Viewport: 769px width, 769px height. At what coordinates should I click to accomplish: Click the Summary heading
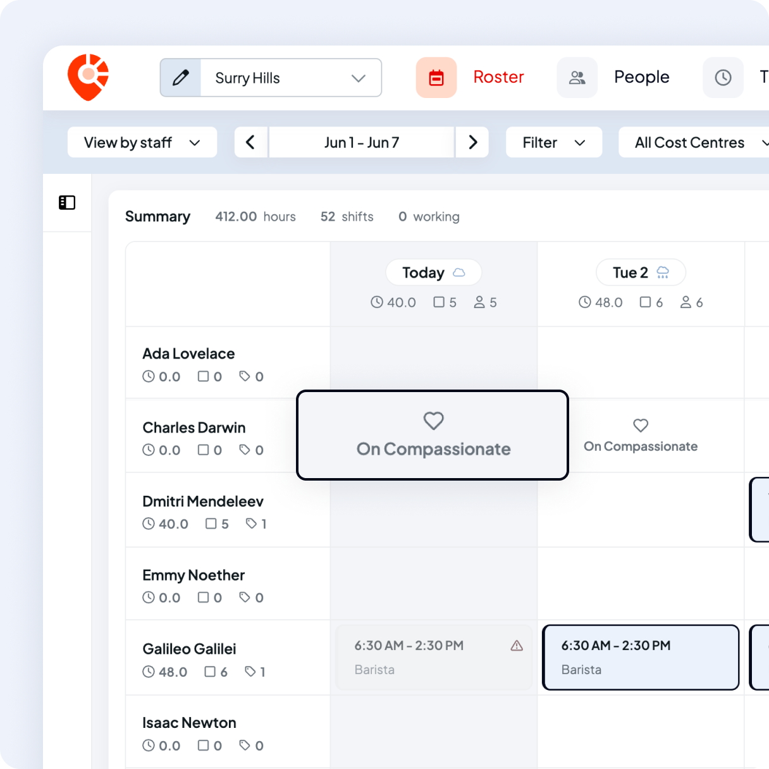click(x=157, y=216)
